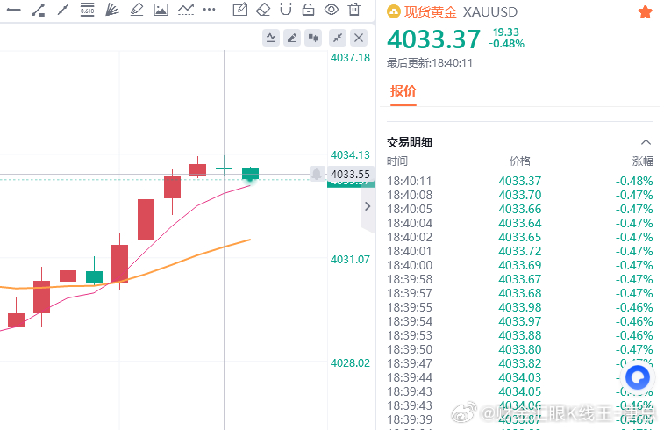Click the large 4033.37 price
This screenshot has width=664, height=430.
433,39
